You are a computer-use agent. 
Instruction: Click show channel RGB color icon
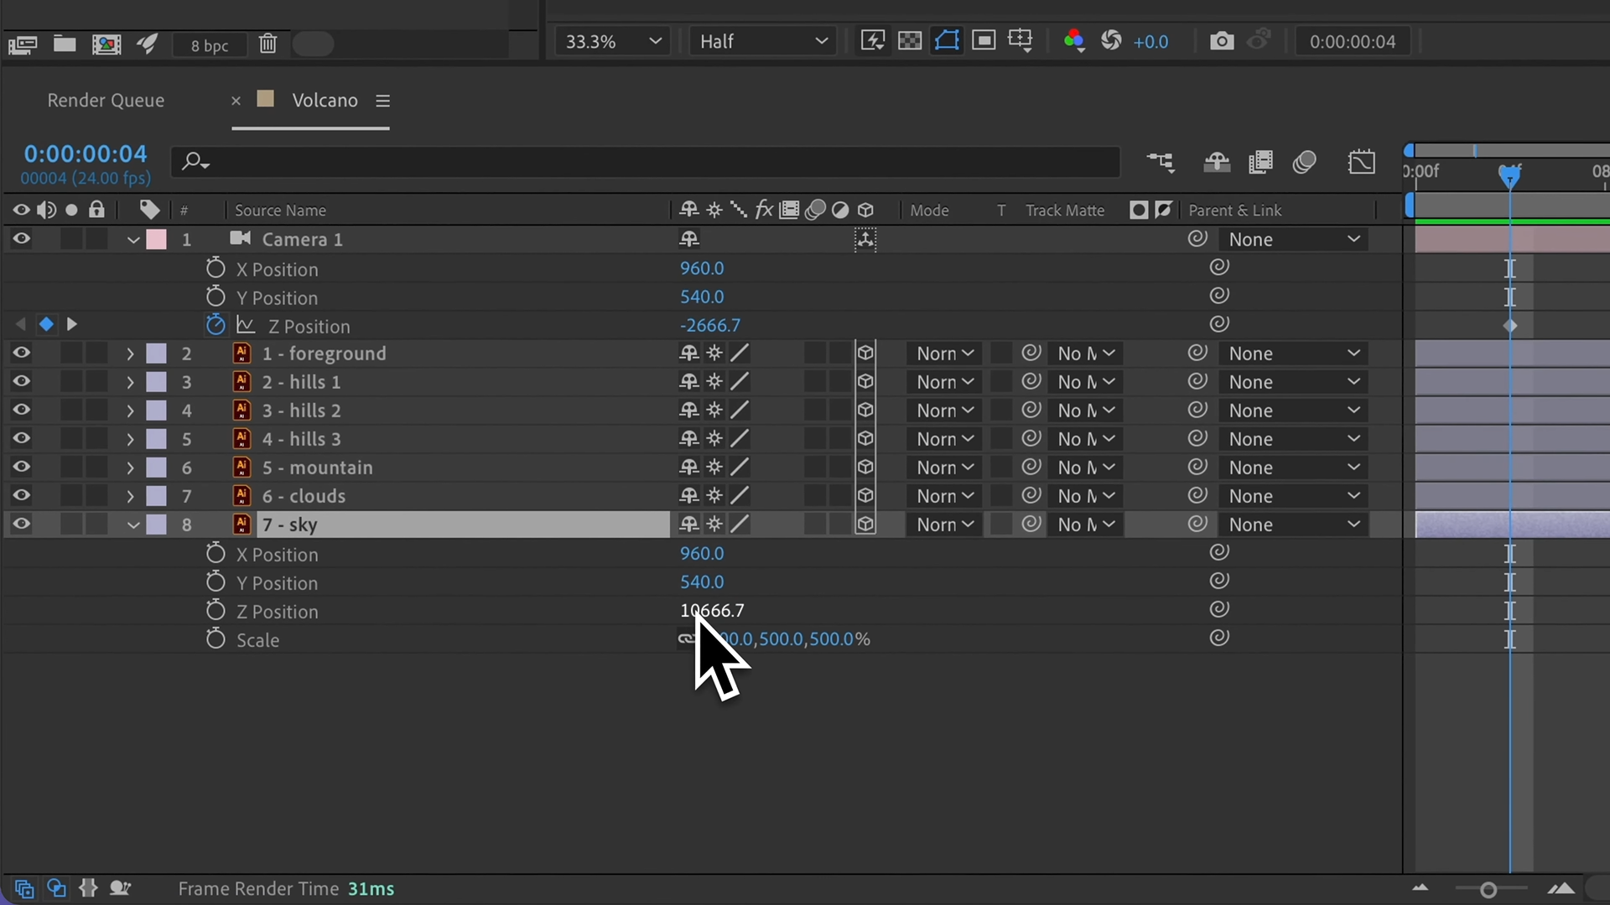click(x=1073, y=41)
